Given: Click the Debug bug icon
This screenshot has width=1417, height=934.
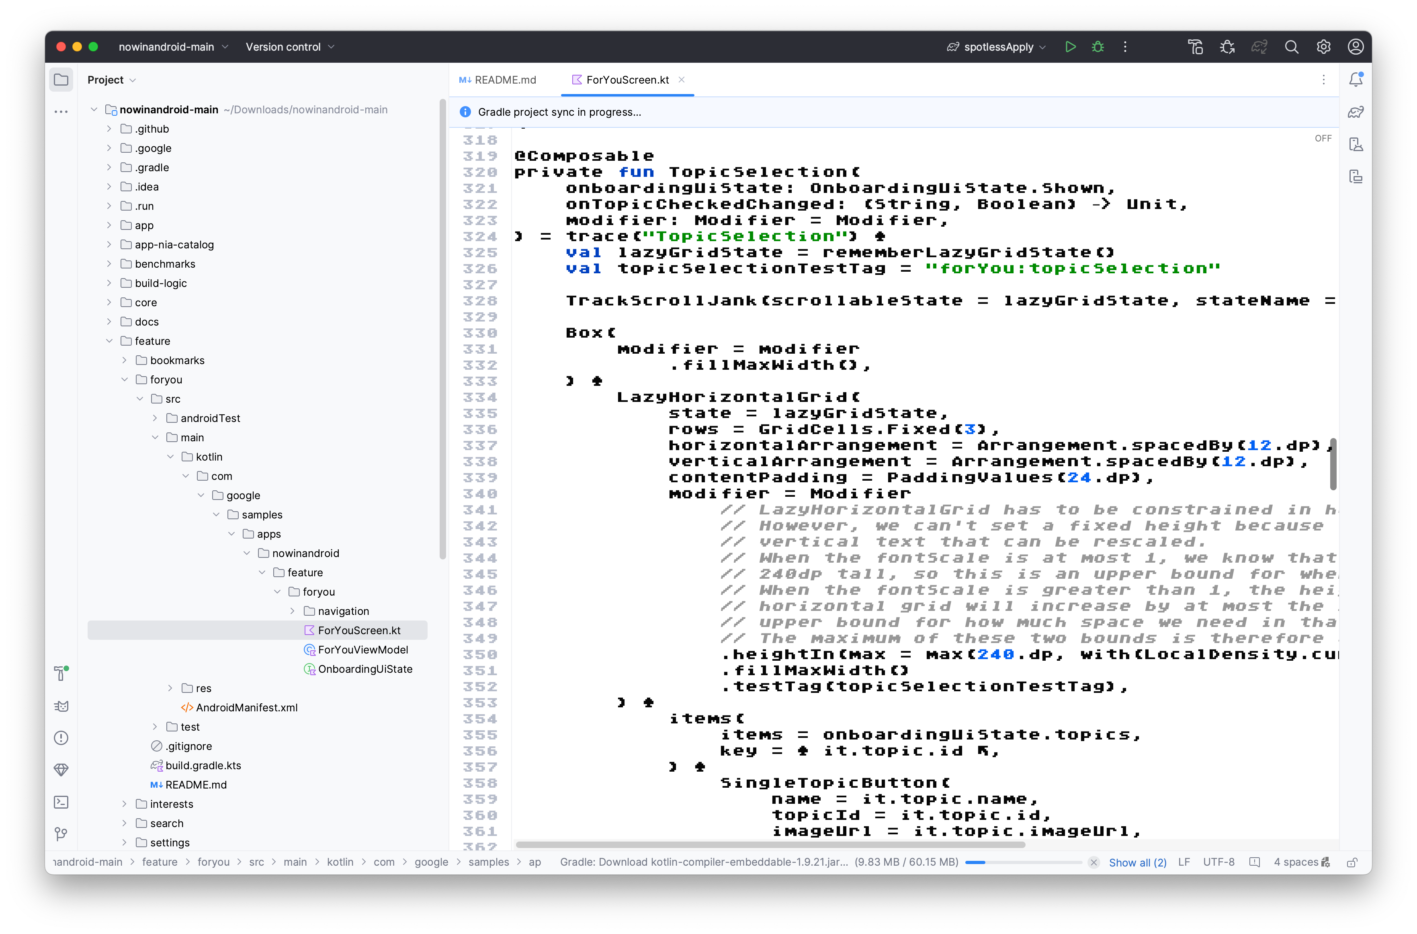Looking at the screenshot, I should click(x=1098, y=47).
